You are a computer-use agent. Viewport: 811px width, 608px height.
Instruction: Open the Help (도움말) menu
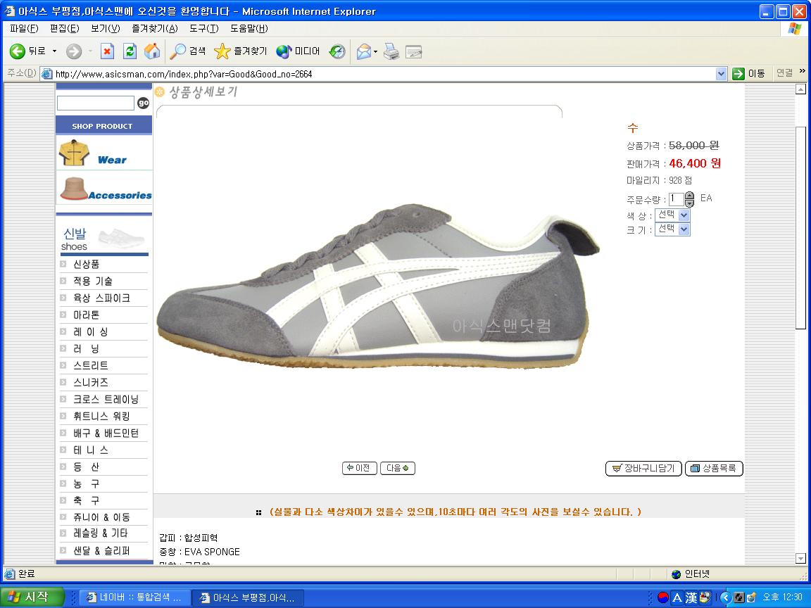[249, 28]
